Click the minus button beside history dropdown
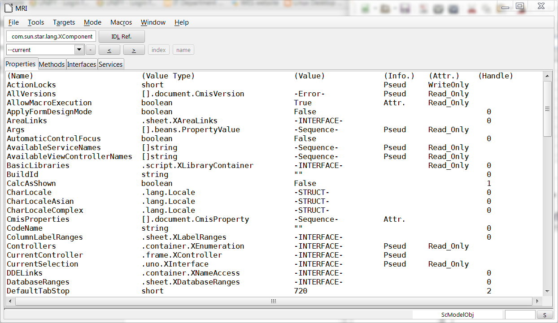 tap(91, 50)
